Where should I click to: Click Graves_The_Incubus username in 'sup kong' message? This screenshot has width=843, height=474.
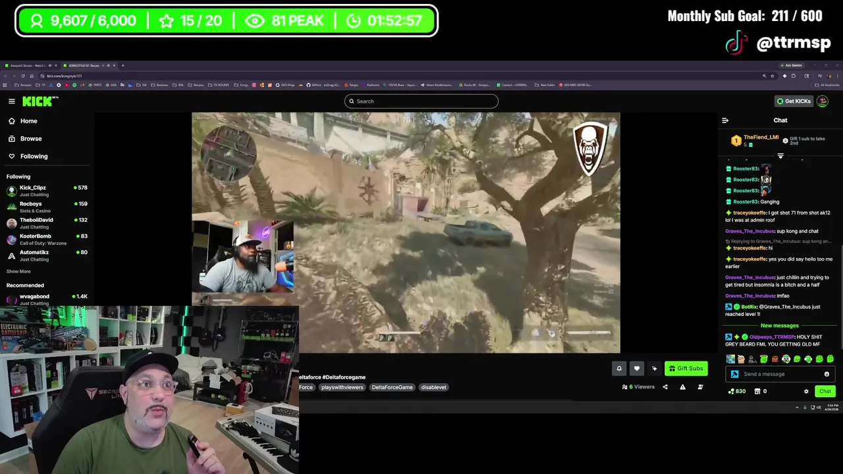pyautogui.click(x=749, y=231)
